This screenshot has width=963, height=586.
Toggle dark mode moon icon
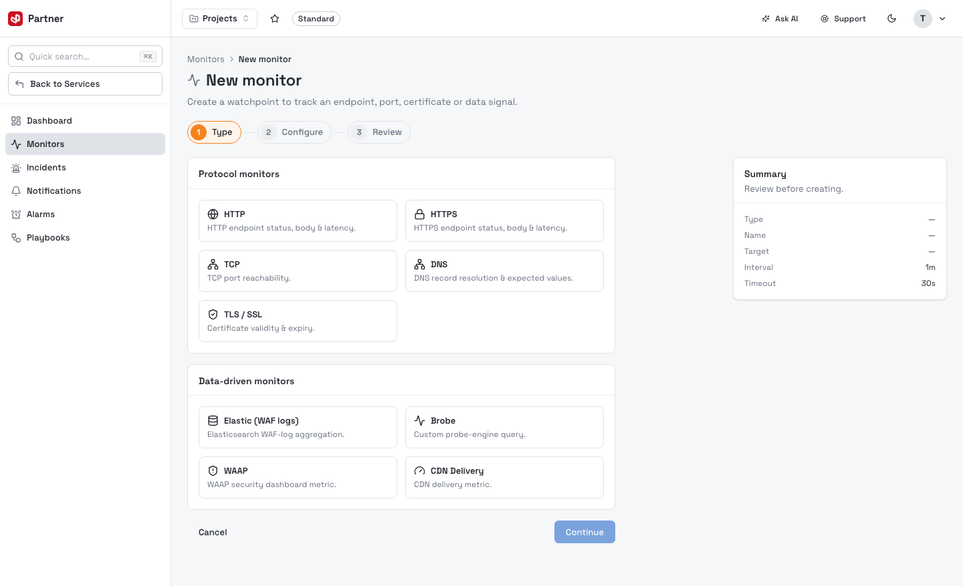click(x=891, y=19)
